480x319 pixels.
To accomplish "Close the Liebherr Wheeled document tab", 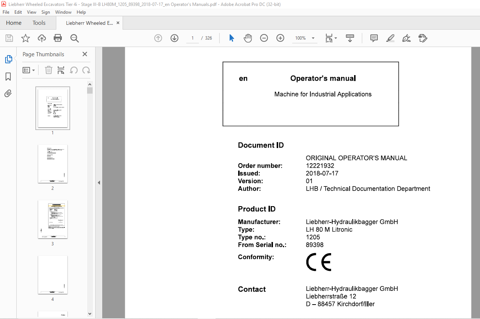I will coord(118,23).
